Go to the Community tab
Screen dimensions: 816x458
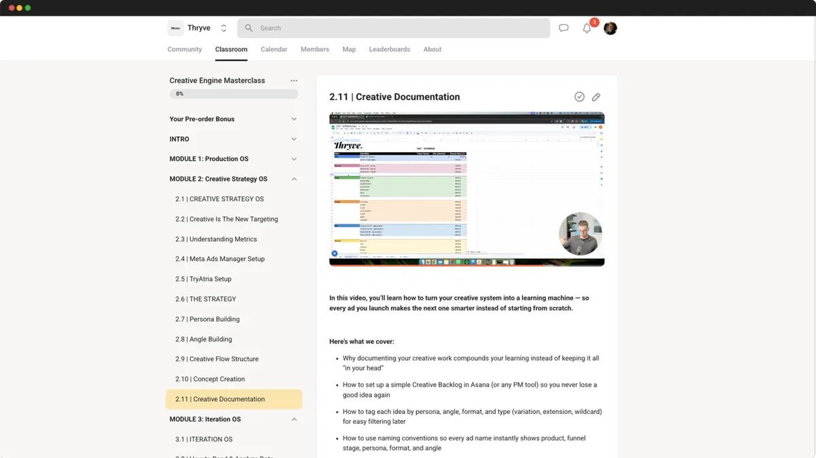tap(184, 50)
